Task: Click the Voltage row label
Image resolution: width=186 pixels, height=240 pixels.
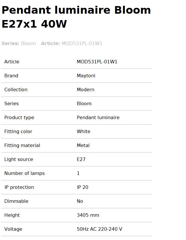Action: click(13, 229)
